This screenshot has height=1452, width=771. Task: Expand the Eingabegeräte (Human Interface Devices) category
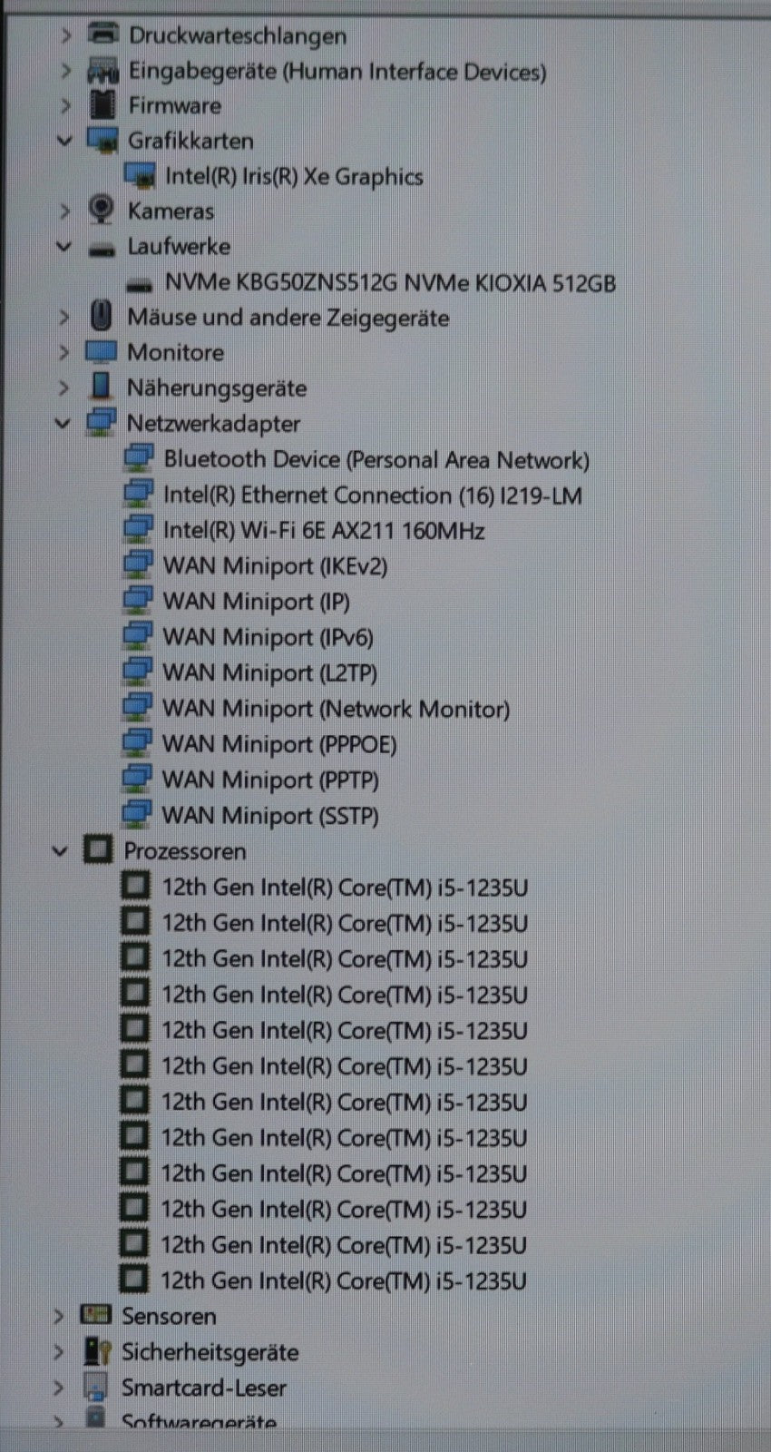coord(64,71)
